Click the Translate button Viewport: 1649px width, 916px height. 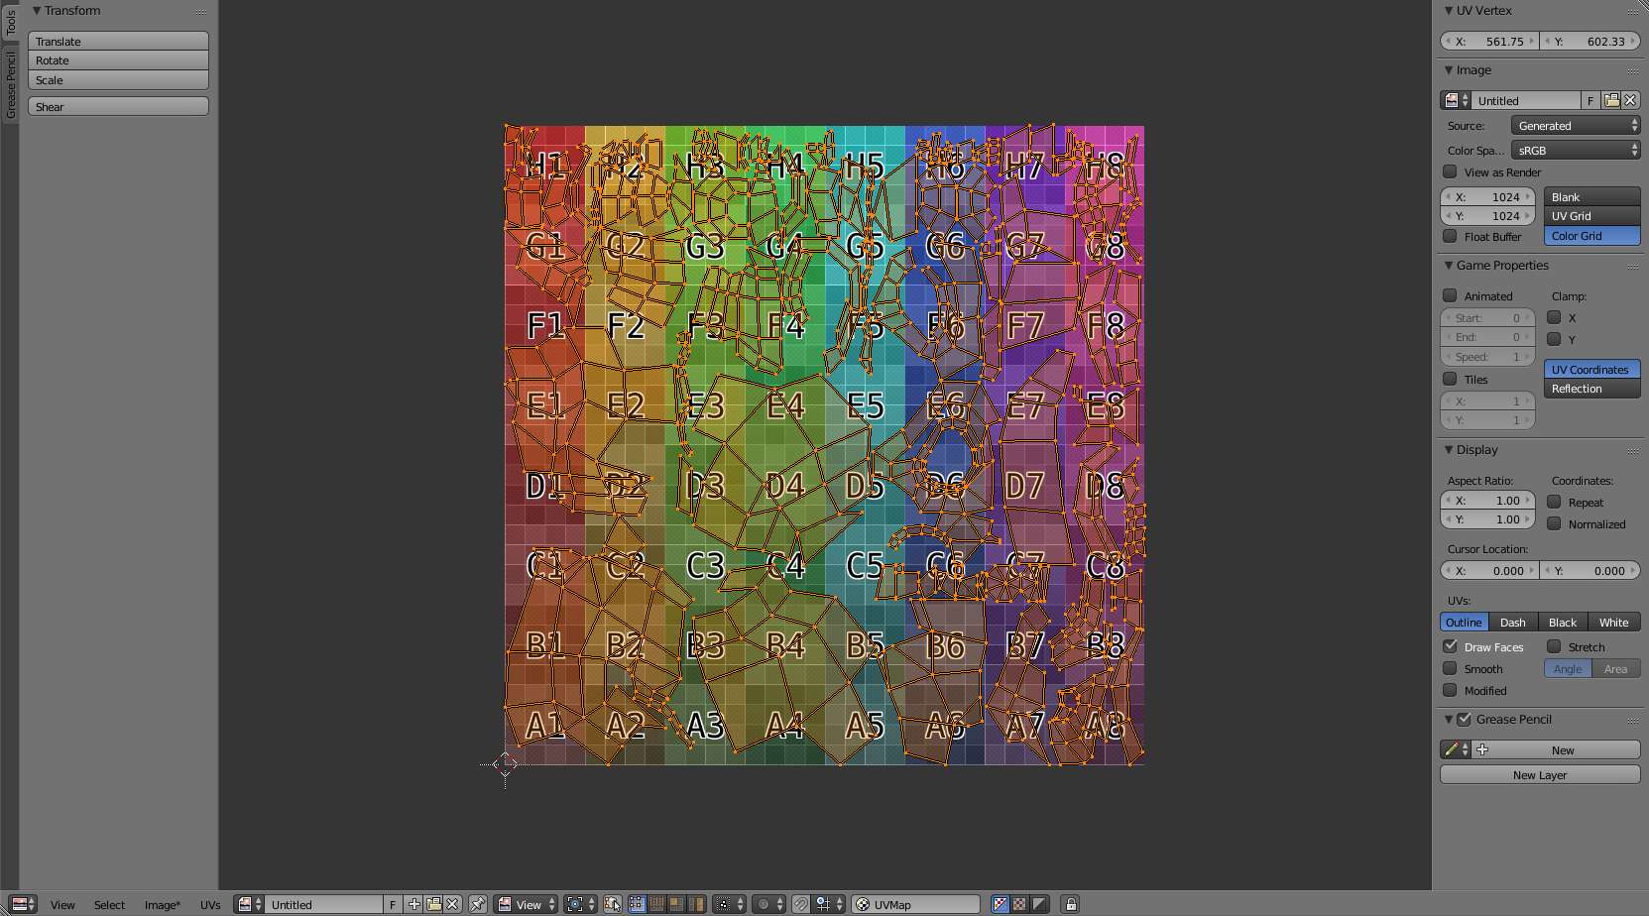click(118, 42)
